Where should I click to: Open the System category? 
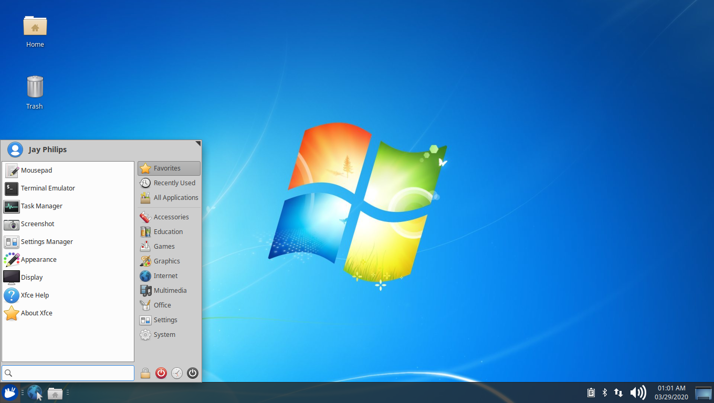pyautogui.click(x=169, y=335)
